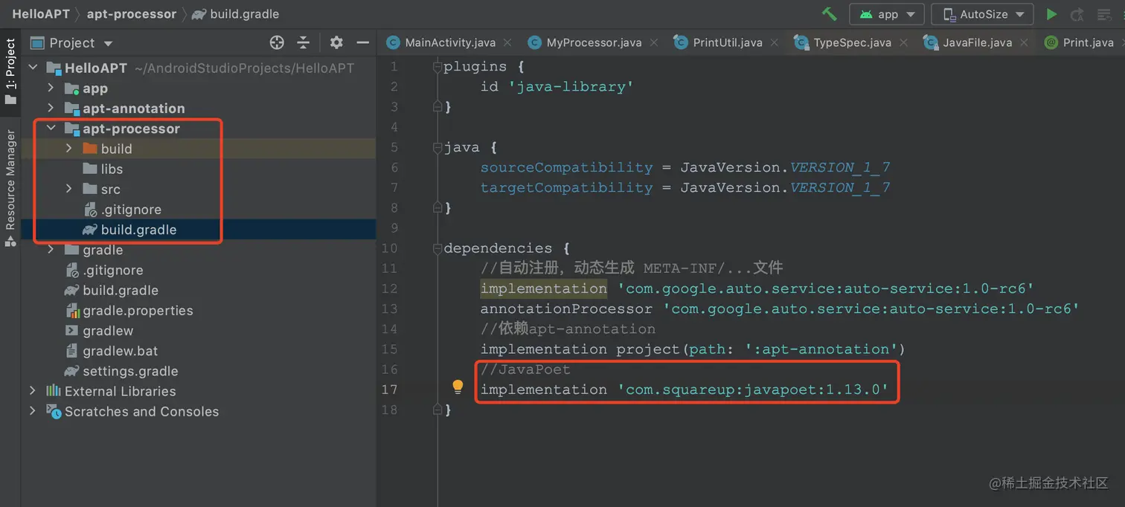
Task: Click the 'java-library' plugin id string
Action: (571, 87)
